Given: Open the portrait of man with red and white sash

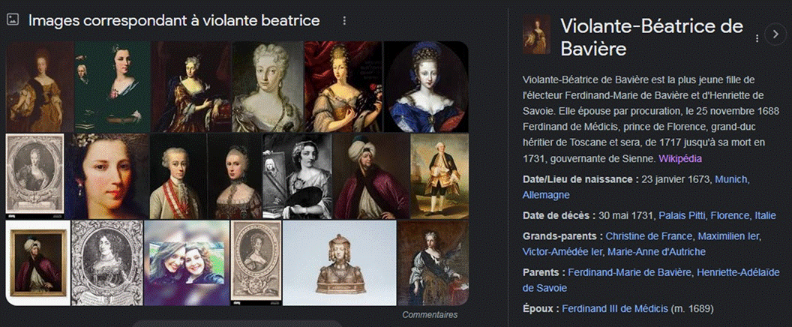Looking at the screenshot, I should (178, 176).
